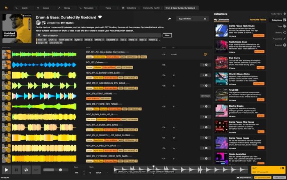The height and width of the screenshot is (180, 287).
Task: Select My Collections tab
Action: (x=221, y=20)
